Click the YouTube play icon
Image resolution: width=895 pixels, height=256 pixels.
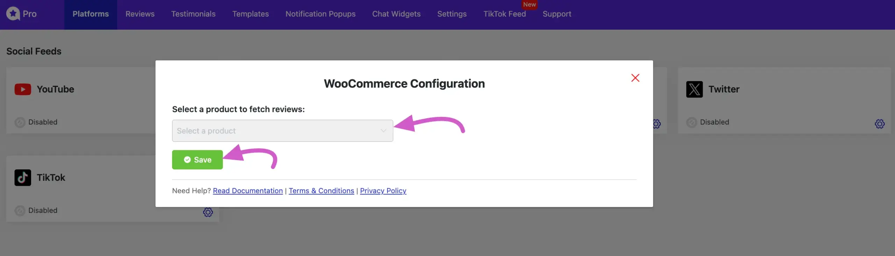click(x=23, y=89)
